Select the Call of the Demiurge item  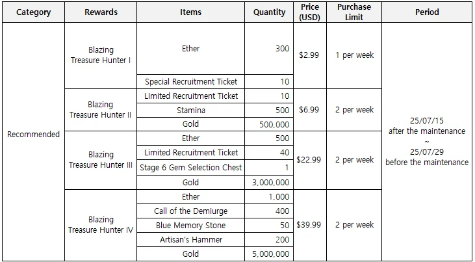pyautogui.click(x=191, y=211)
